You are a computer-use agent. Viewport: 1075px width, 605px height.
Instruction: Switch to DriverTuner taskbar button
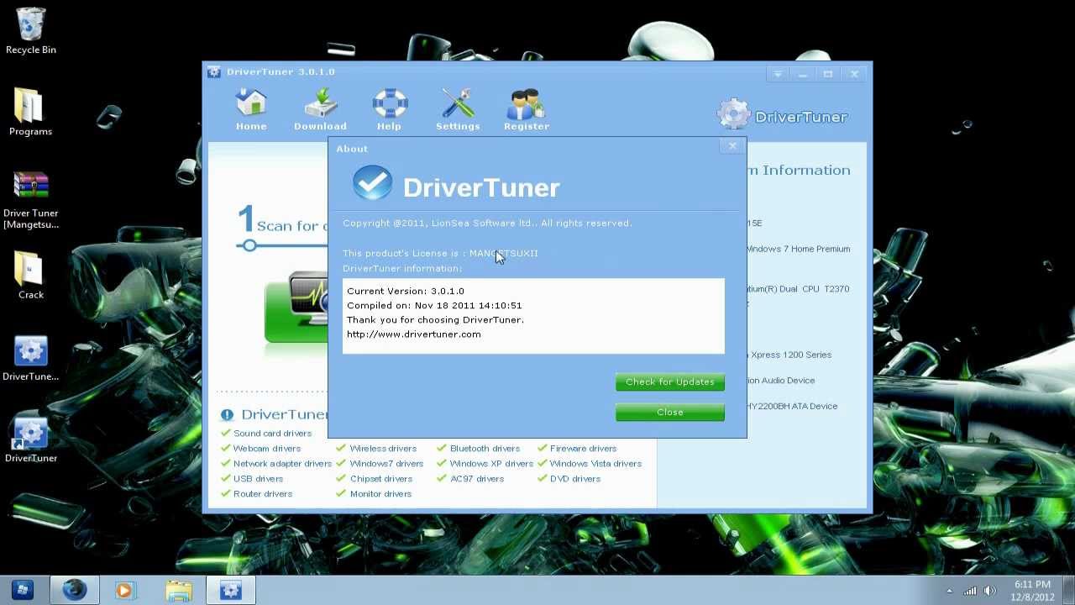230,590
